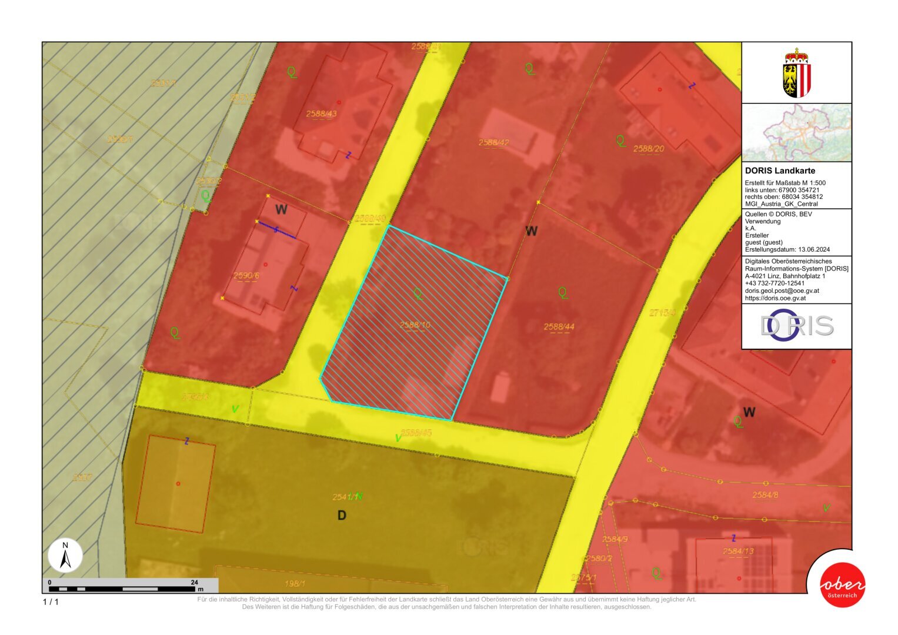Viewport: 898px width, 635px height.
Task: Click parcel label 2537
Action: [x=82, y=477]
